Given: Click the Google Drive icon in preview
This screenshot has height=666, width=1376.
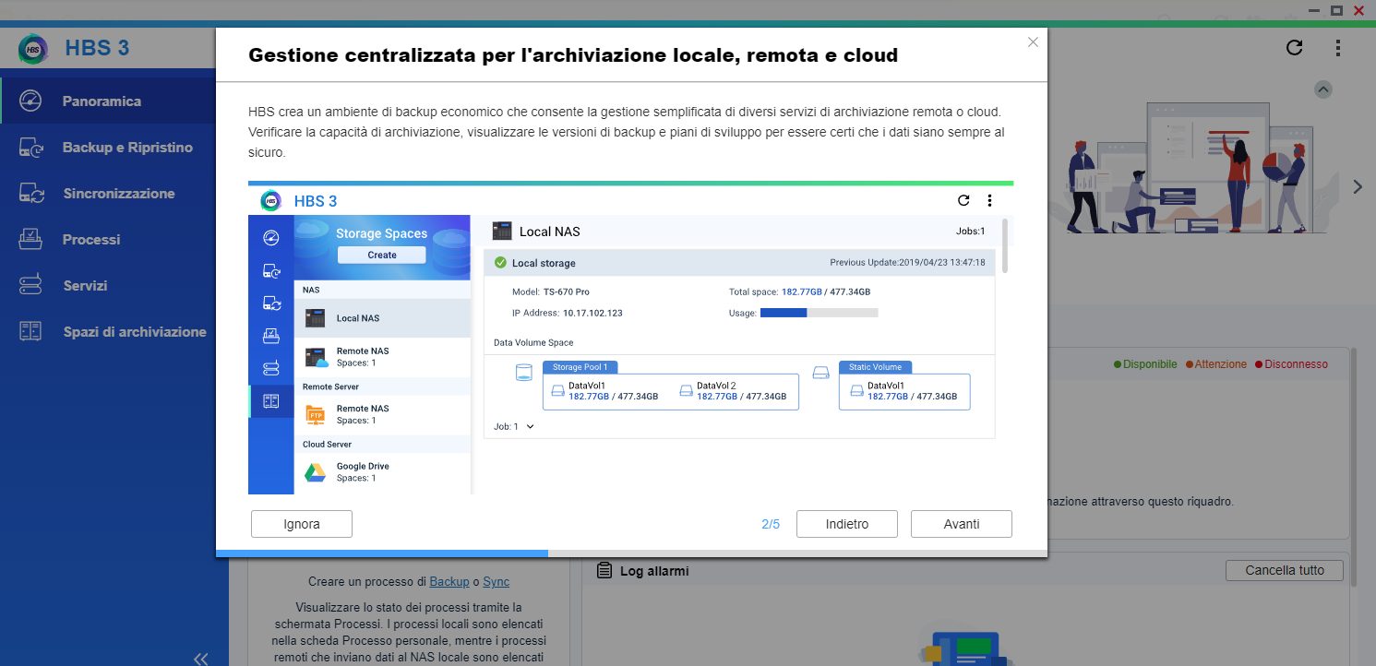Looking at the screenshot, I should pos(316,472).
